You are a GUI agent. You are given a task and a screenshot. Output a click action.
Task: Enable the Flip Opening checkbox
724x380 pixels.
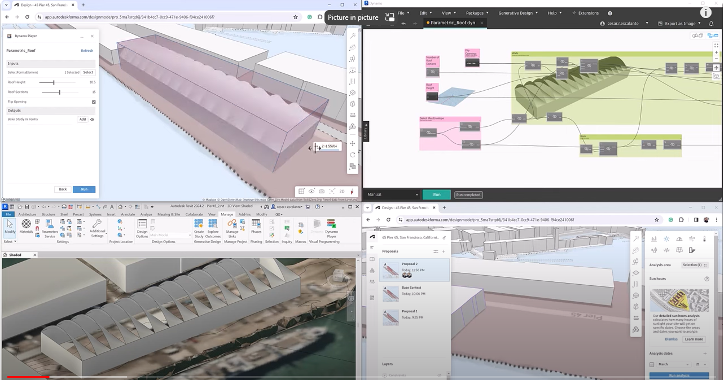tap(94, 101)
